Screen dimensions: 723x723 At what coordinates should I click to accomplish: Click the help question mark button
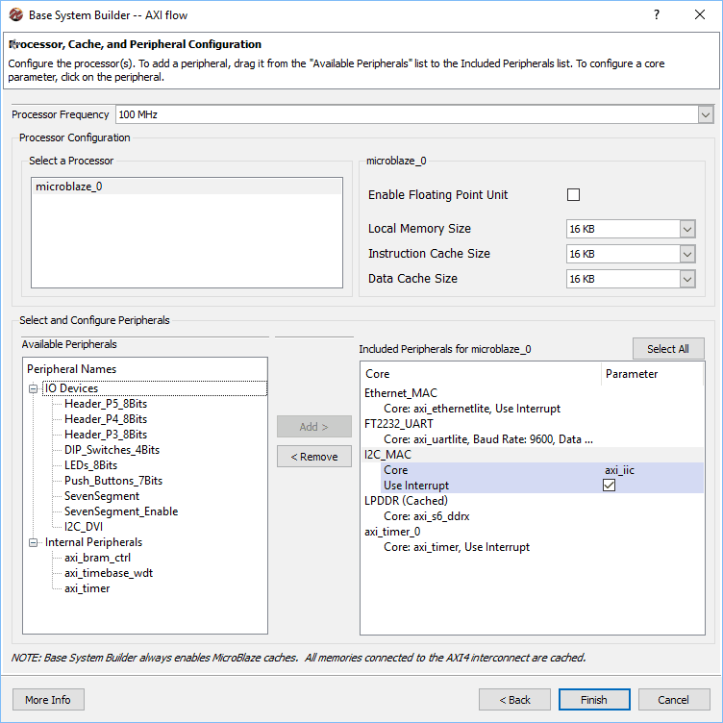click(x=657, y=15)
